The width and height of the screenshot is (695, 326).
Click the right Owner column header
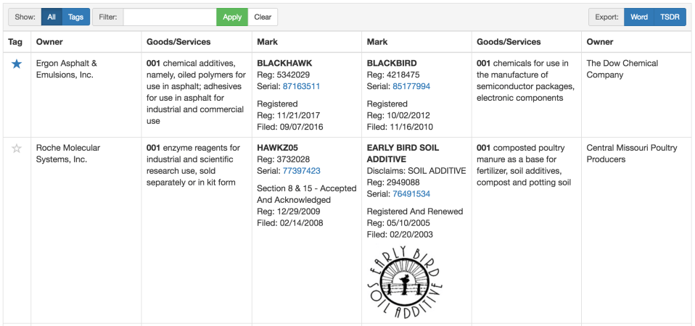pyautogui.click(x=600, y=42)
